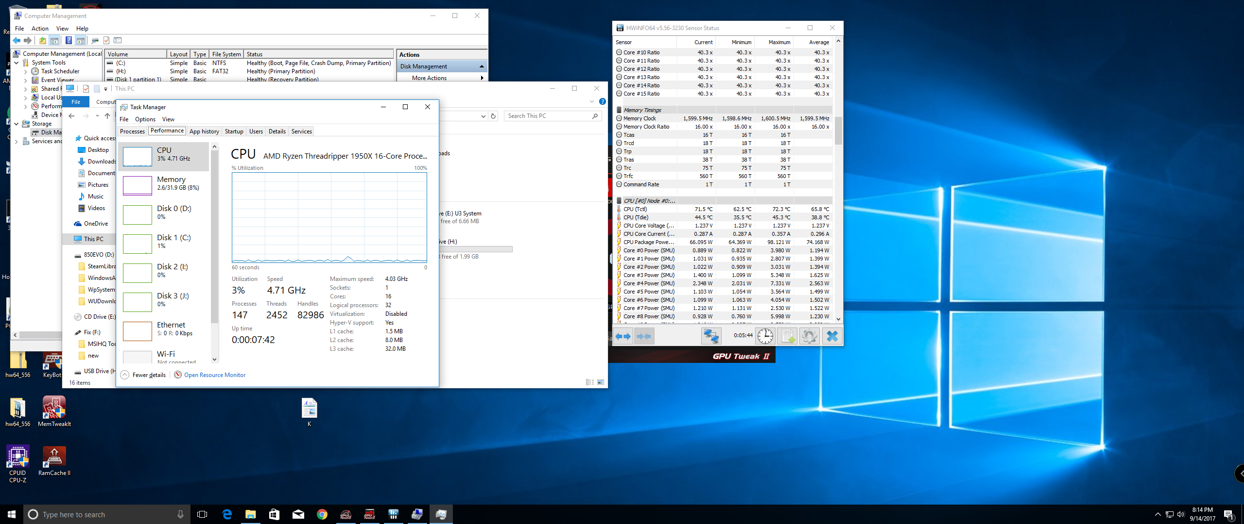
Task: Click the Maximum column header in HWiNFO
Action: [774, 42]
